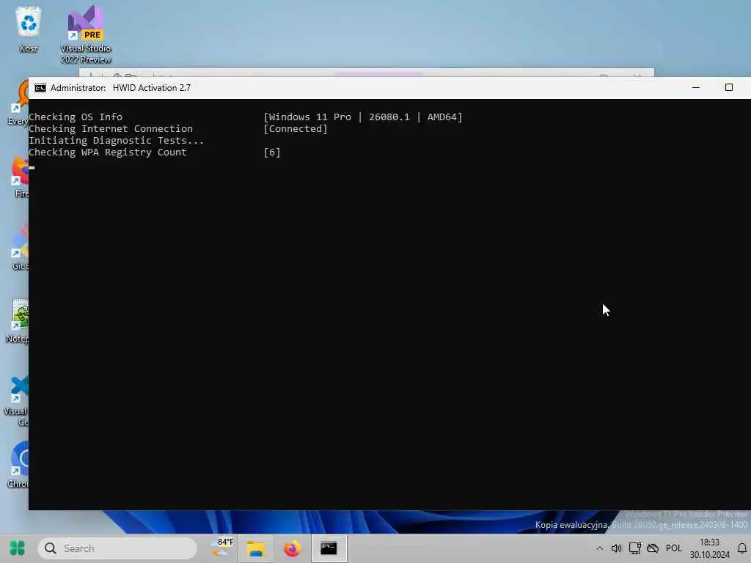Open the weather widget showing 84°F
The image size is (751, 563).
[x=222, y=548]
